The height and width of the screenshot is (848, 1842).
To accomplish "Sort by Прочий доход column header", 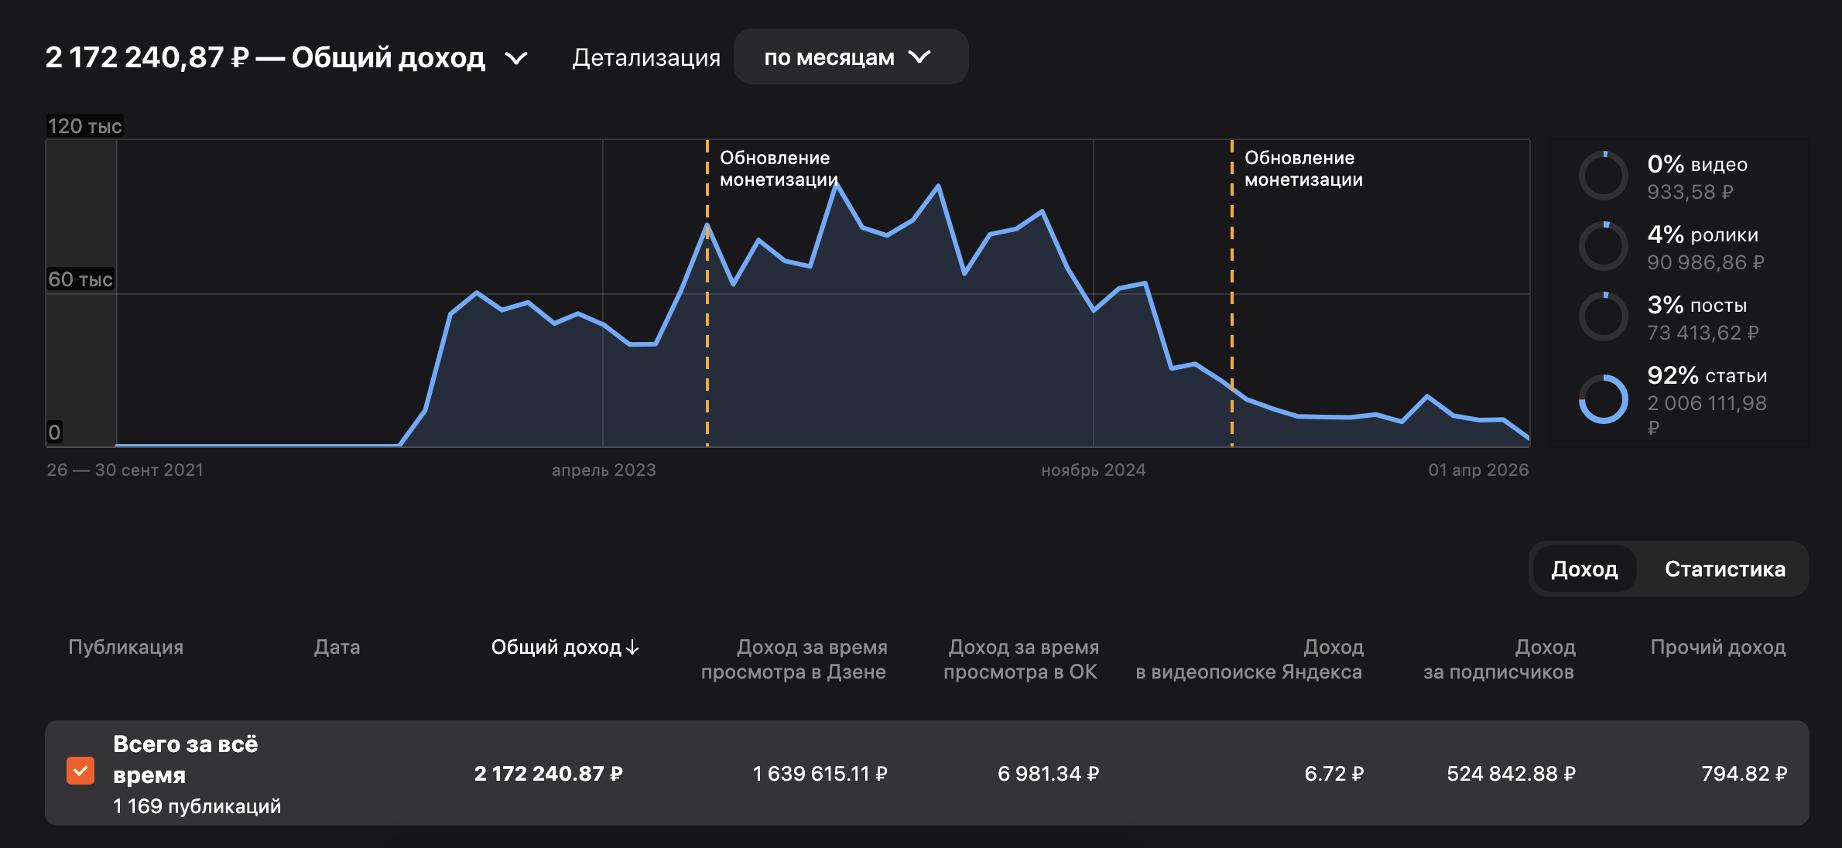I will (x=1717, y=648).
